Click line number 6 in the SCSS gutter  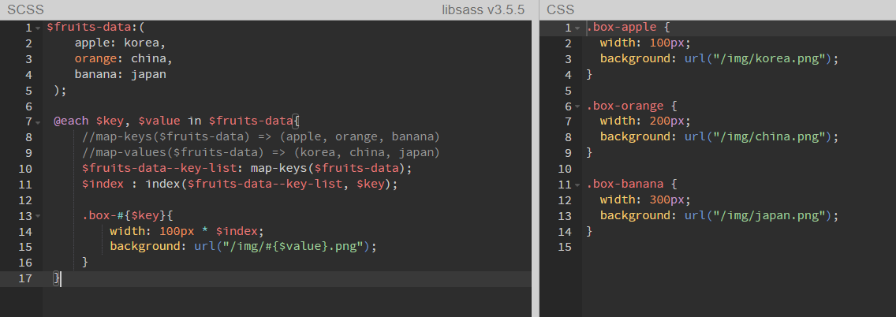pos(28,106)
